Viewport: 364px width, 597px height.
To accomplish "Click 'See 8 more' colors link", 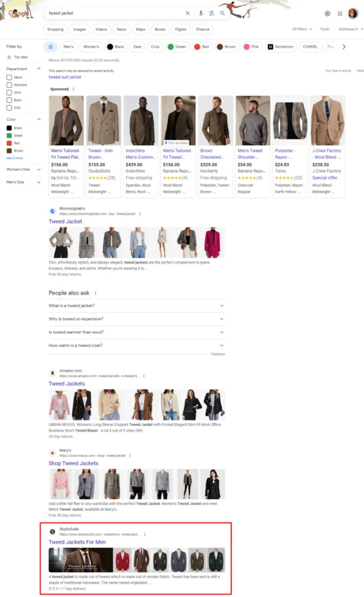I will tap(15, 158).
